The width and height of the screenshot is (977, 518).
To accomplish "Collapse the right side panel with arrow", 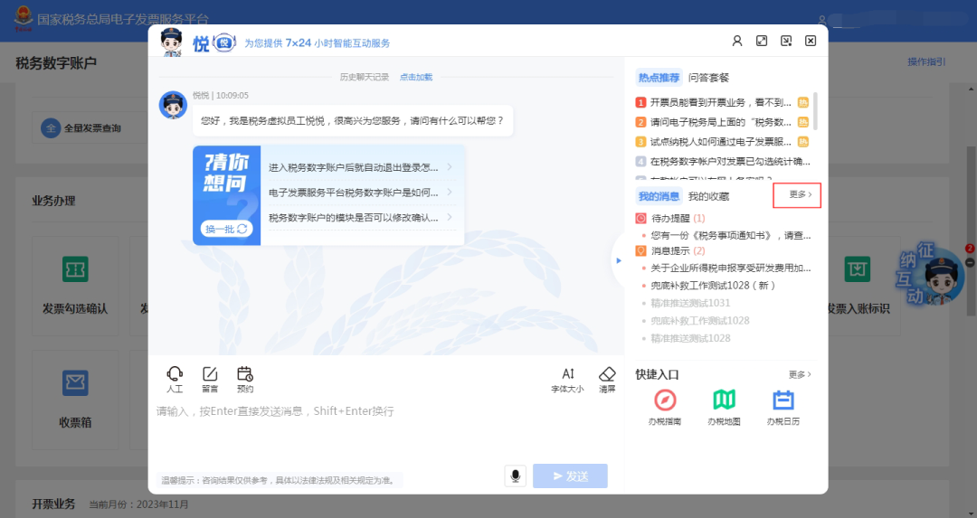I will [x=618, y=260].
